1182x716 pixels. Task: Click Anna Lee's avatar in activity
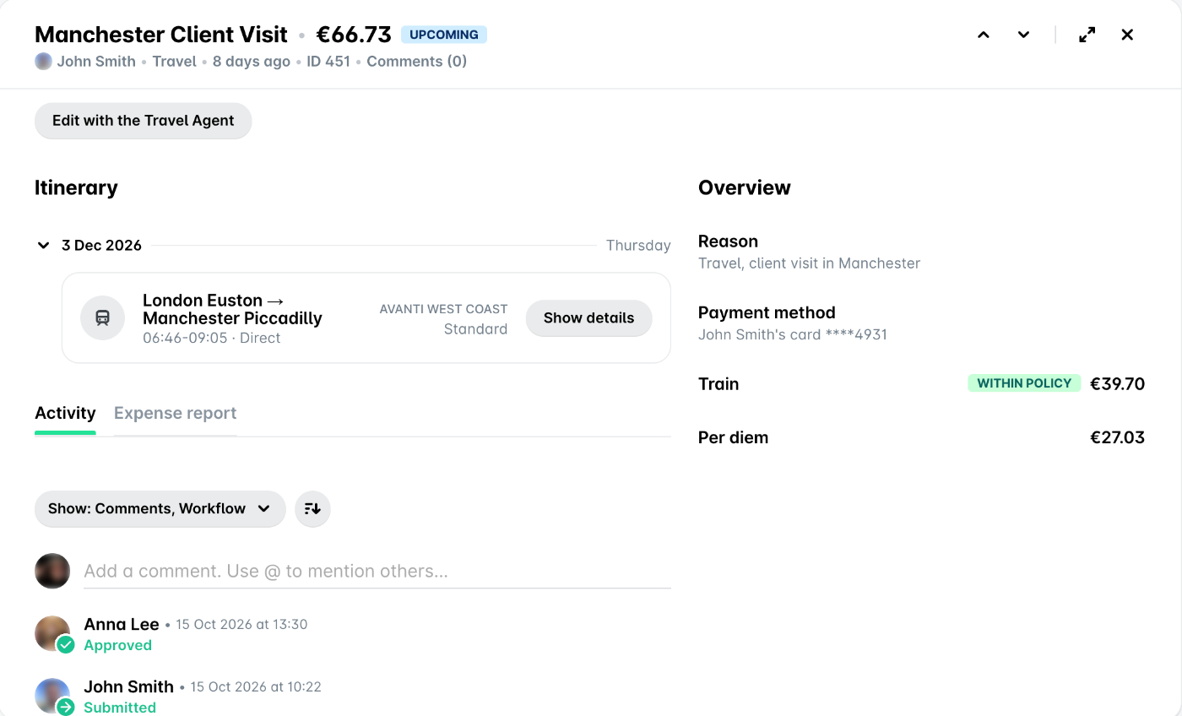(x=52, y=633)
